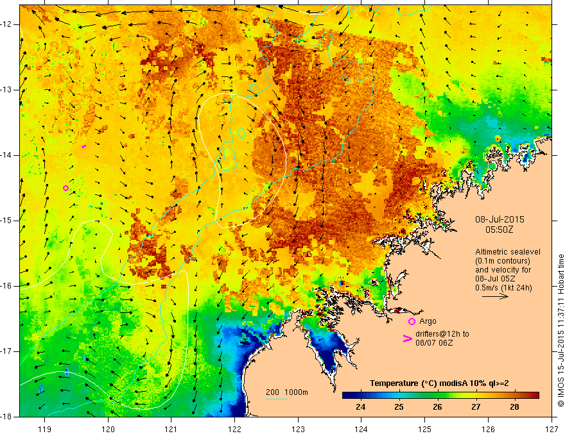Viewport: 565px width, 436px height.
Task: Click the '08/07 06Z' legend text
Action: [x=434, y=343]
